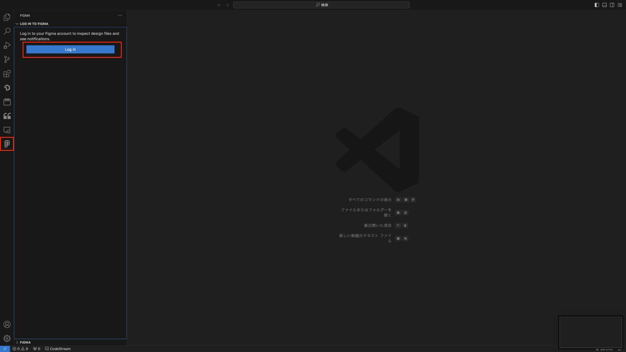
Task: Open the Accounts menu icon
Action: point(7,325)
